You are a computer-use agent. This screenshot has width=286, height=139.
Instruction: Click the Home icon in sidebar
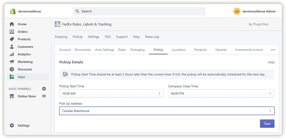pyautogui.click(x=12, y=24)
